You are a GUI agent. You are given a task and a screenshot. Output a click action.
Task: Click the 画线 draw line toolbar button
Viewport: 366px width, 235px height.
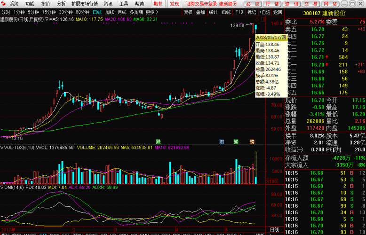[x=226, y=12]
